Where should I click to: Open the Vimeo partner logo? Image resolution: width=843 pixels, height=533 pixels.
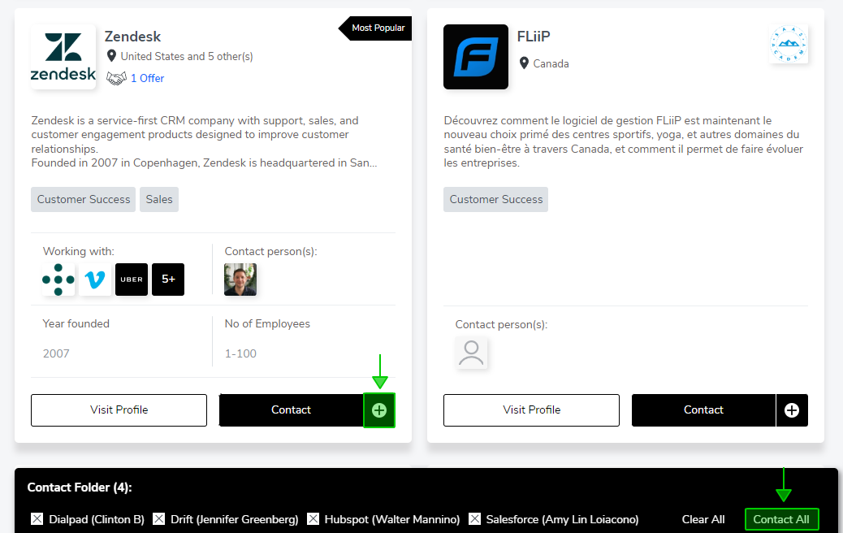point(95,279)
